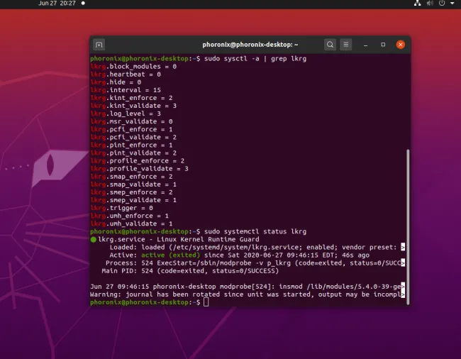The width and height of the screenshot is (461, 359).
Task: Click the green lkrg.service status dot
Action: point(94,240)
